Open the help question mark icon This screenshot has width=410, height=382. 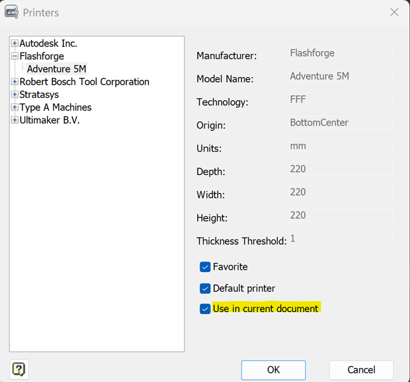pos(19,369)
